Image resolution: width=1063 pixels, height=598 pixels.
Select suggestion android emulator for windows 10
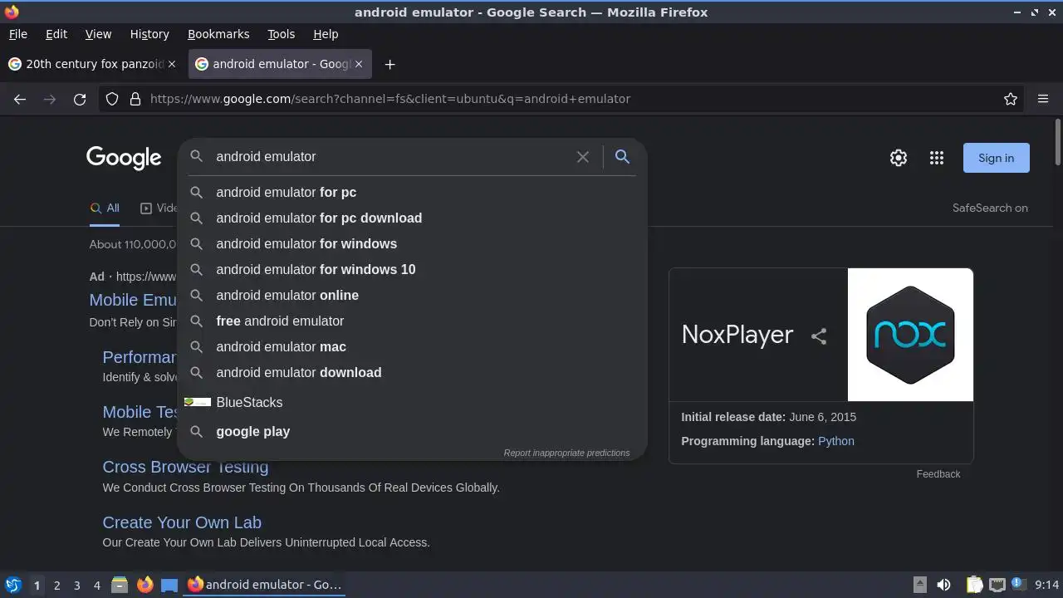click(412, 269)
